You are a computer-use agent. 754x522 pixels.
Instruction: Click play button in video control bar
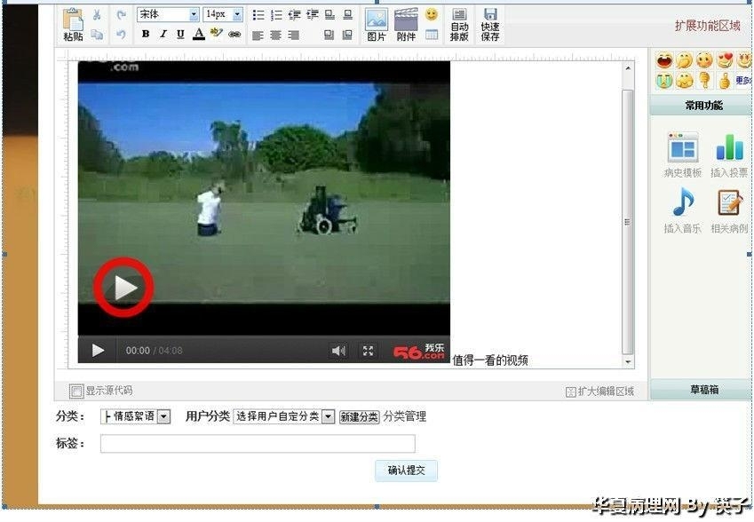pyautogui.click(x=98, y=351)
